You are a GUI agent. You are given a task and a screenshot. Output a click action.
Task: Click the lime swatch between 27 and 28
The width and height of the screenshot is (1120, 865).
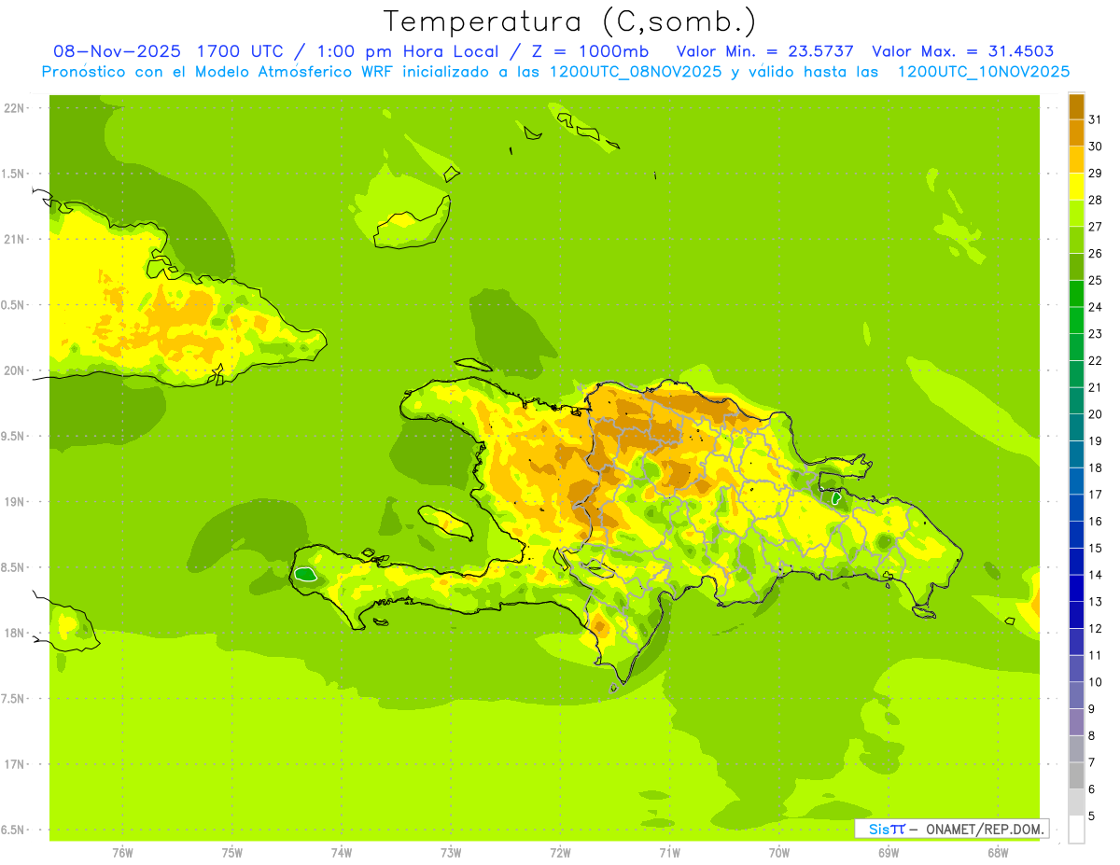point(1076,213)
